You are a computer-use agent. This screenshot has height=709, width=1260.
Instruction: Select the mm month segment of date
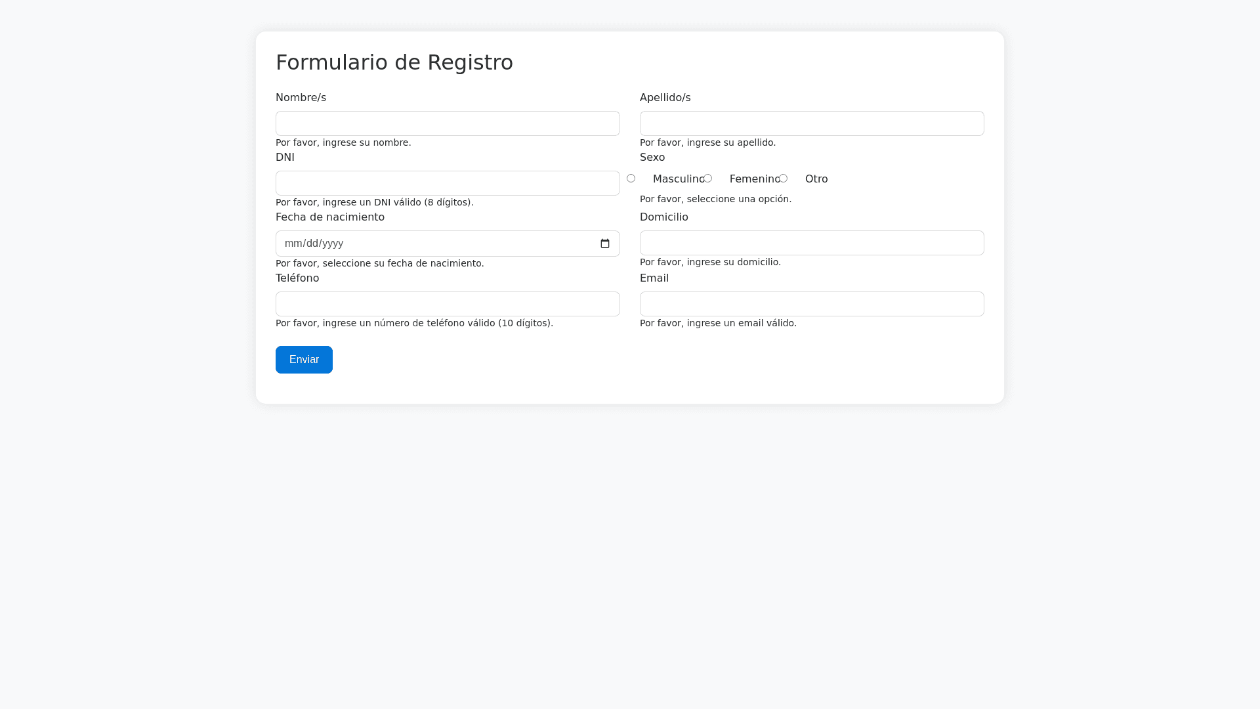pos(293,244)
